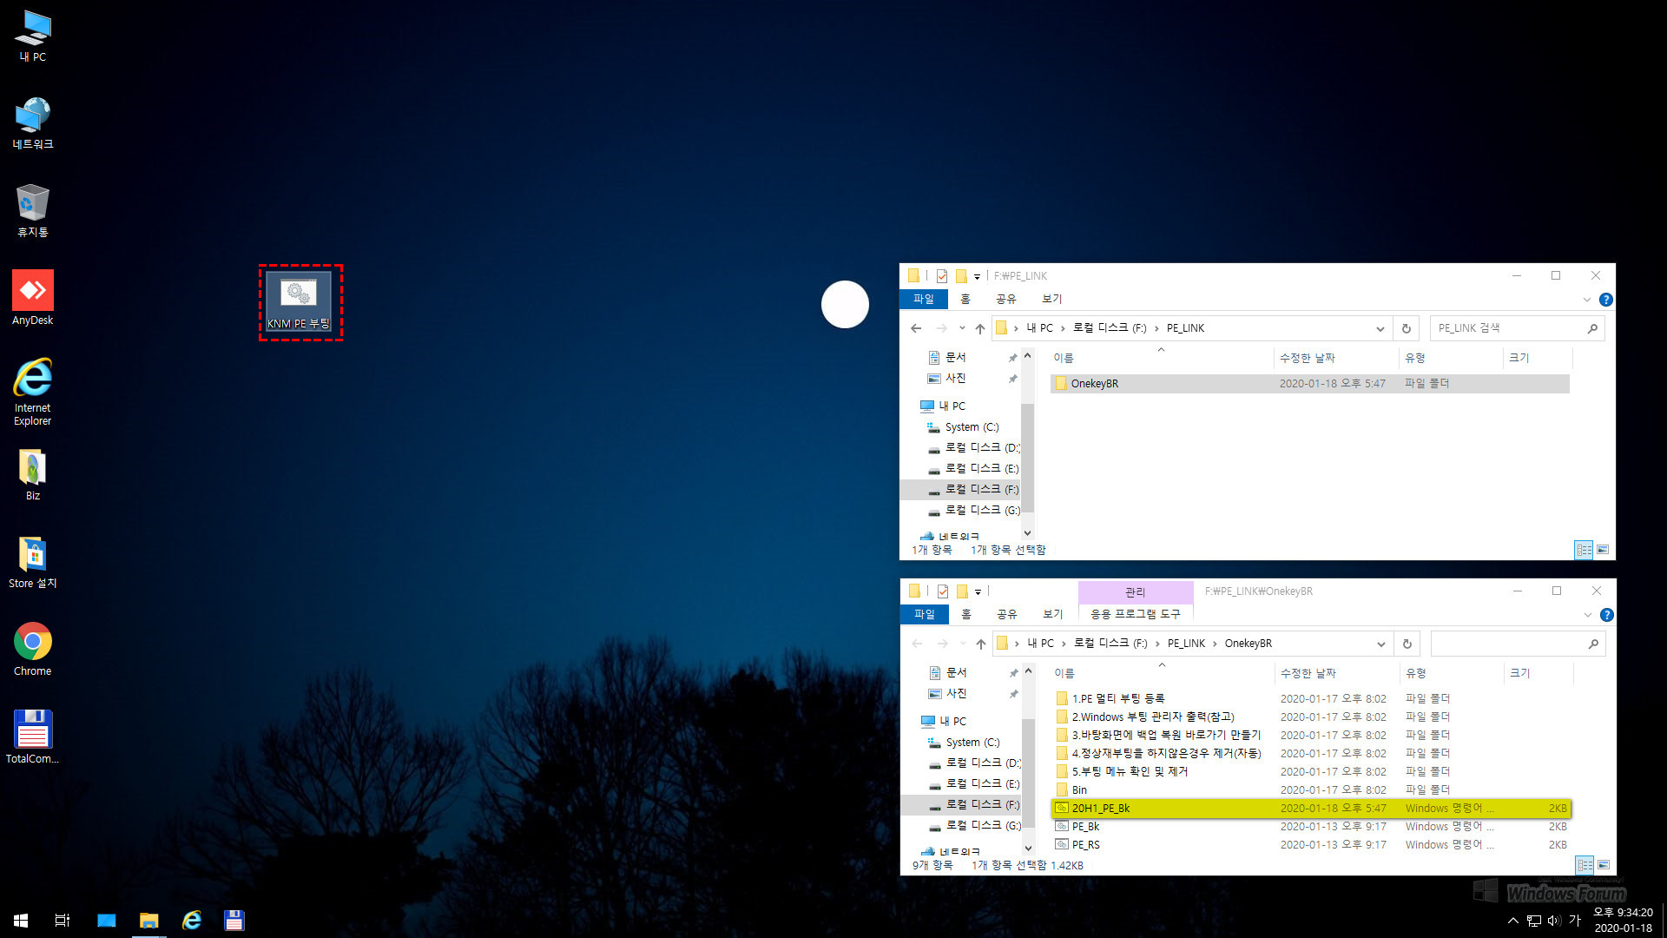
Task: Show hidden system tray icons
Action: click(1513, 921)
